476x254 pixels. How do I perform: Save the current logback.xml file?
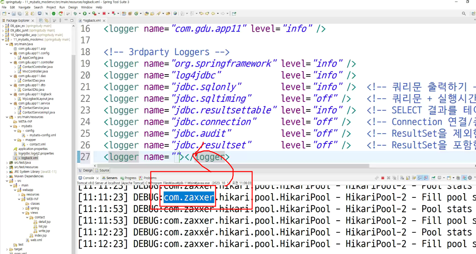pyautogui.click(x=14, y=14)
